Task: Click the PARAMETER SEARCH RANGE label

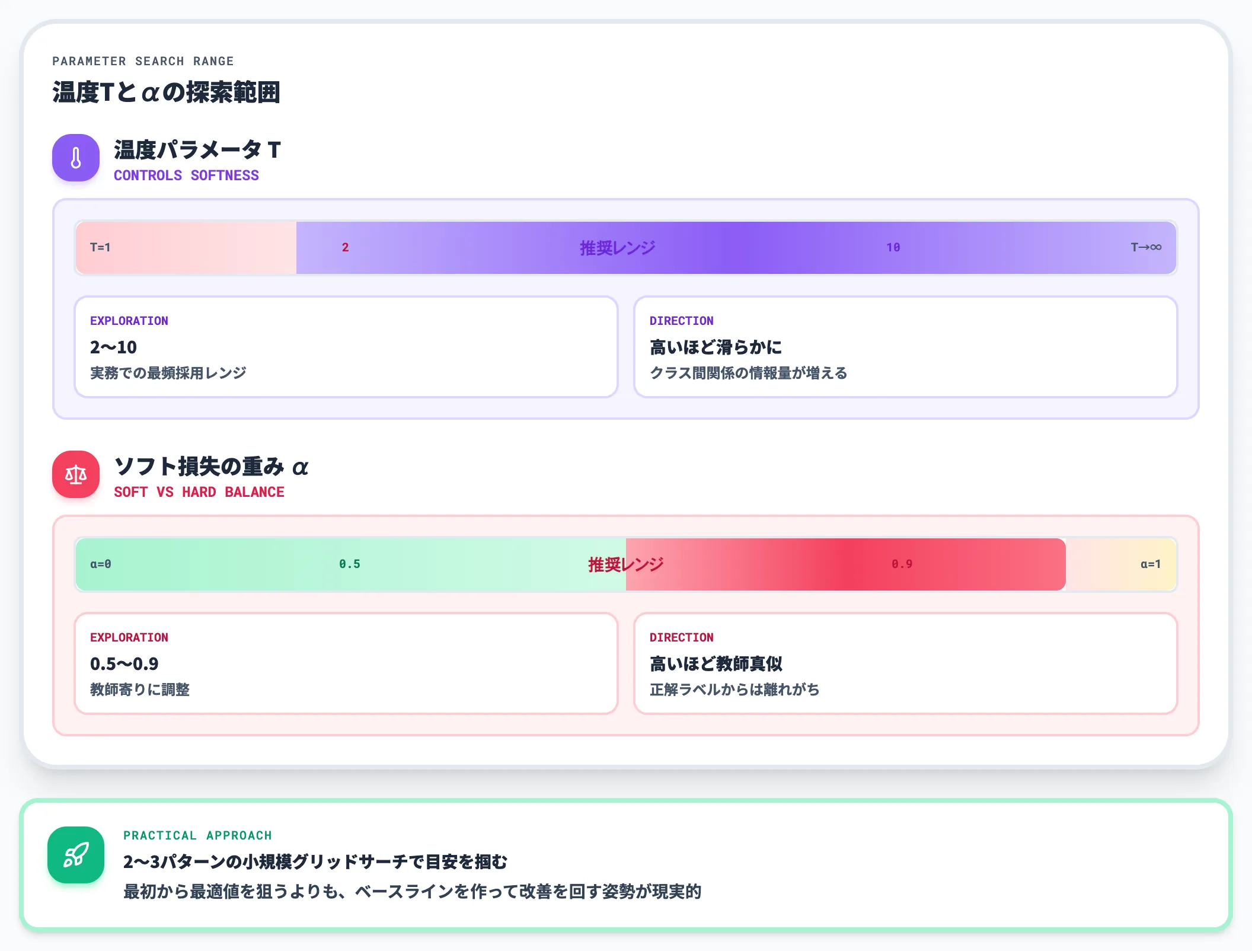Action: 143,61
